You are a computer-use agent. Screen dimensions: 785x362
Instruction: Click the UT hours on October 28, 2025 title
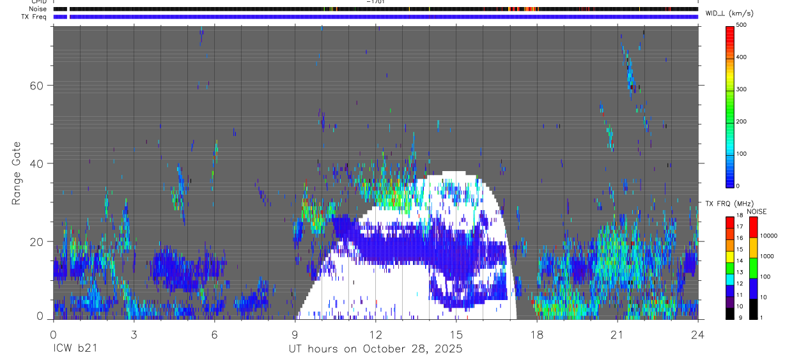pyautogui.click(x=375, y=349)
